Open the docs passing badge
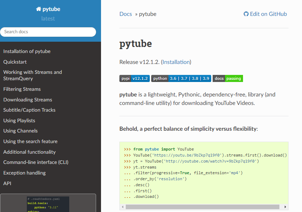The image size is (302, 212). coord(228,78)
